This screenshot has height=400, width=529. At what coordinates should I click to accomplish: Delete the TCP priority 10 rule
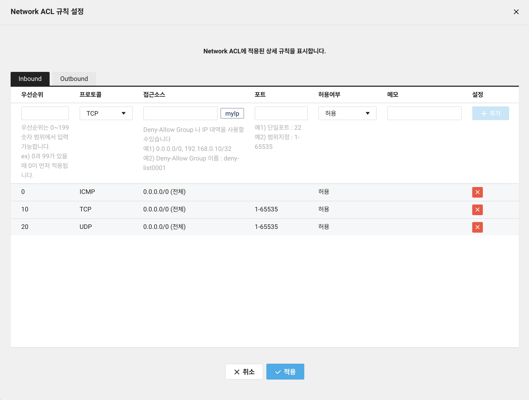click(x=477, y=210)
